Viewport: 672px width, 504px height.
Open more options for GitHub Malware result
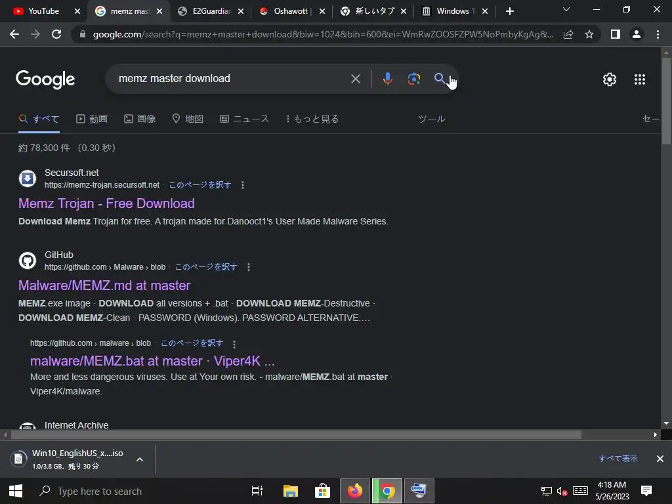tap(249, 267)
